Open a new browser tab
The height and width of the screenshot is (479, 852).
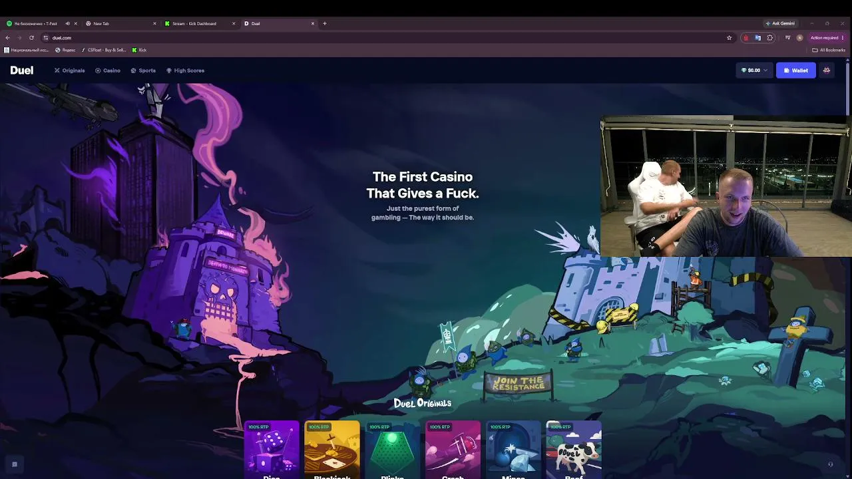click(x=325, y=23)
